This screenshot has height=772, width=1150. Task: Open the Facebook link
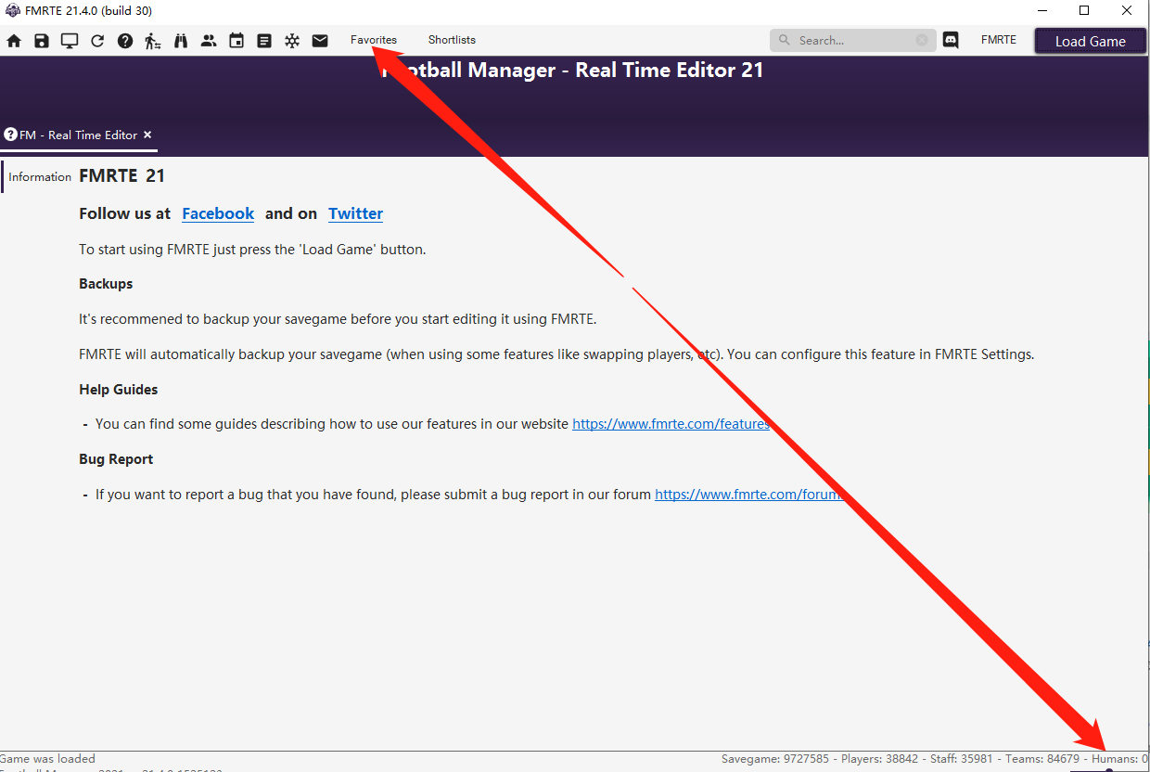[218, 213]
